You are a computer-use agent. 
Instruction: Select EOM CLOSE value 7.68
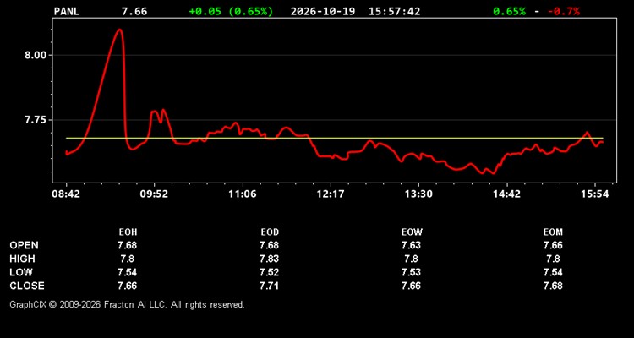click(553, 286)
